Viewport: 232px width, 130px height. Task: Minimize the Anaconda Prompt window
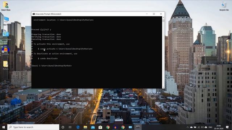pos(147,14)
